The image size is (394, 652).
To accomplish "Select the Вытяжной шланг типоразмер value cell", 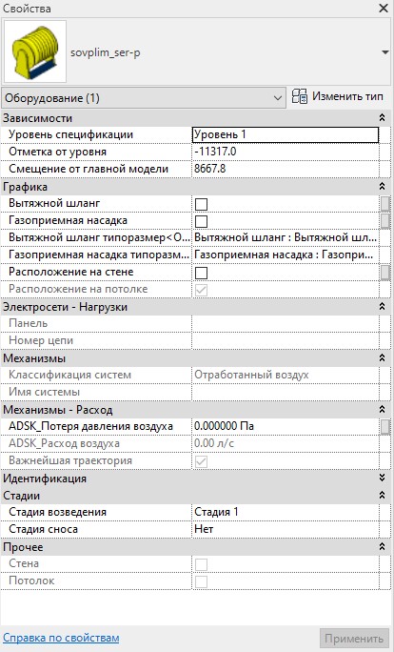I will click(286, 238).
